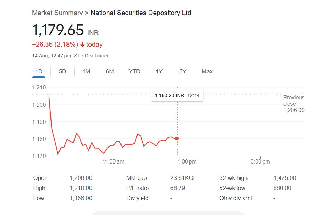Viewport: 321px width, 215px height.
Task: Select the YTD range tab
Action: click(x=134, y=71)
